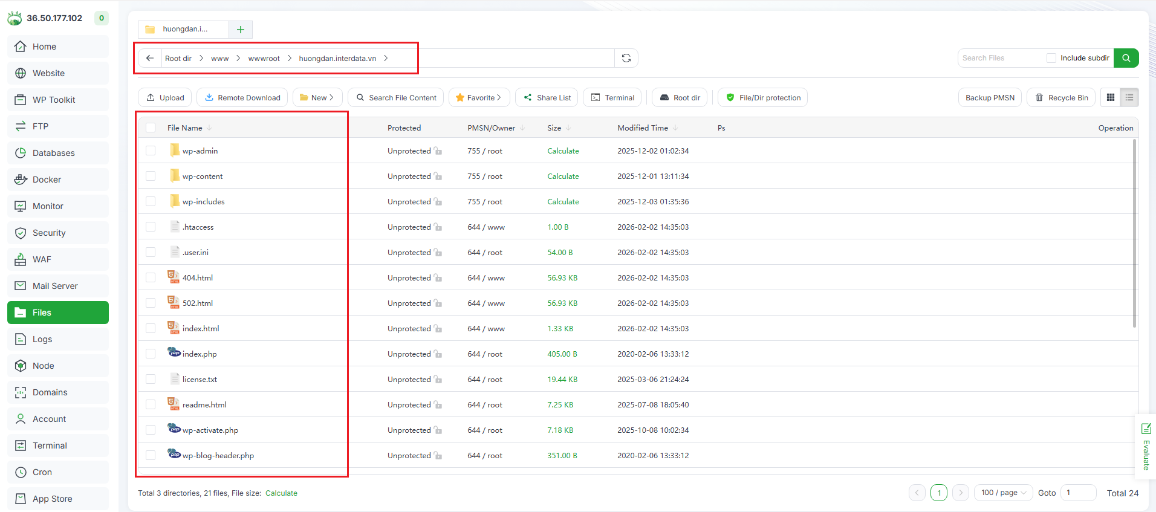Viewport: 1156px width, 512px height.
Task: Click the index.php PHP file icon
Action: [174, 353]
